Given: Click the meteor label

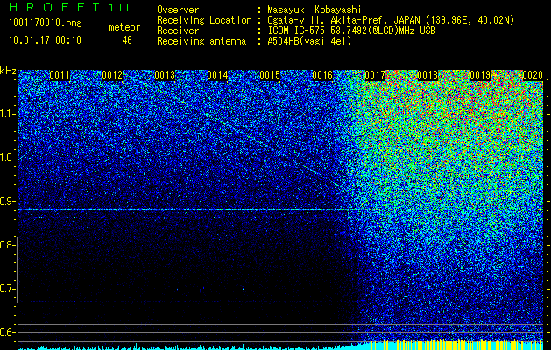Looking at the screenshot, I should [124, 27].
